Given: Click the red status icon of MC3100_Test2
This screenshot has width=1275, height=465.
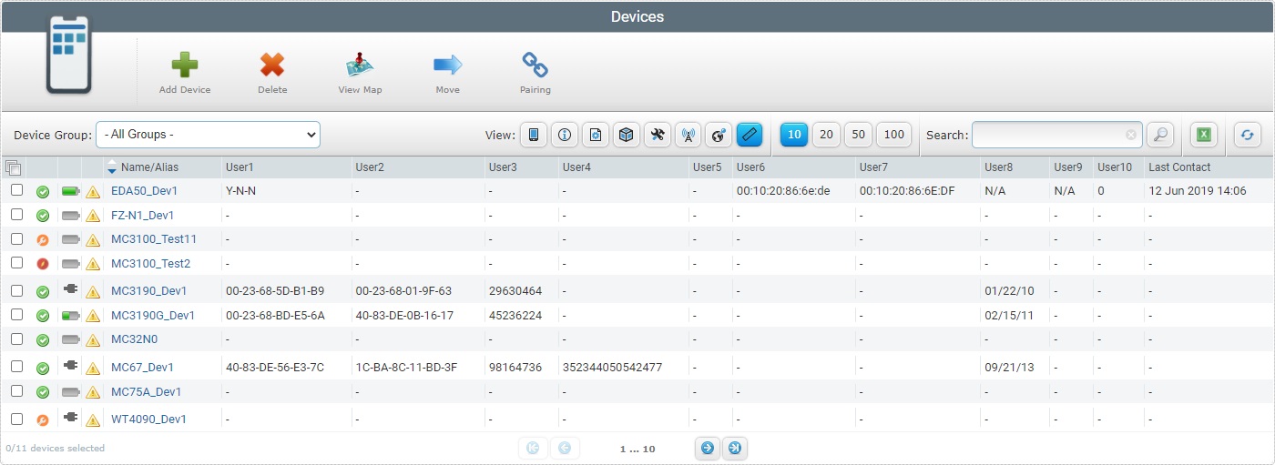Looking at the screenshot, I should [x=43, y=264].
